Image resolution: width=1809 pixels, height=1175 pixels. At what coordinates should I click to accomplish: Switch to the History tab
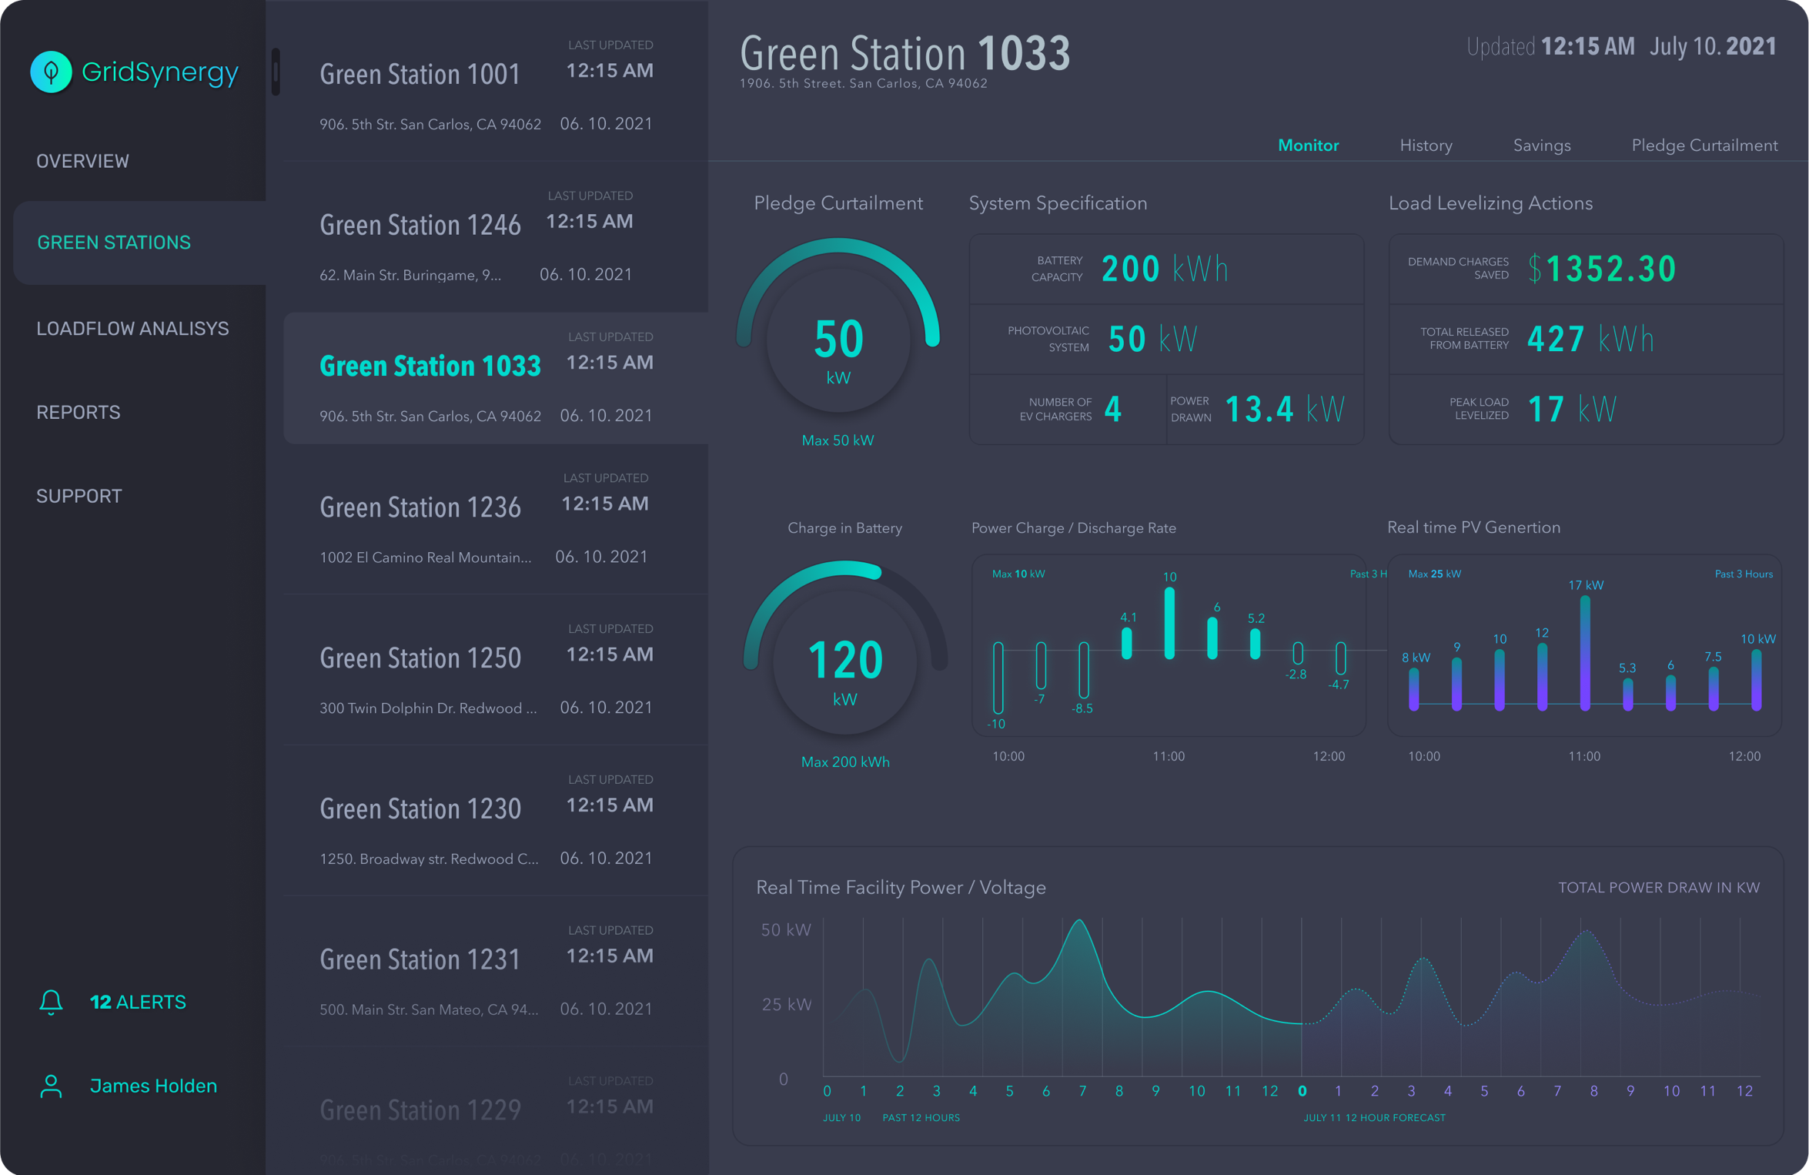tap(1426, 146)
